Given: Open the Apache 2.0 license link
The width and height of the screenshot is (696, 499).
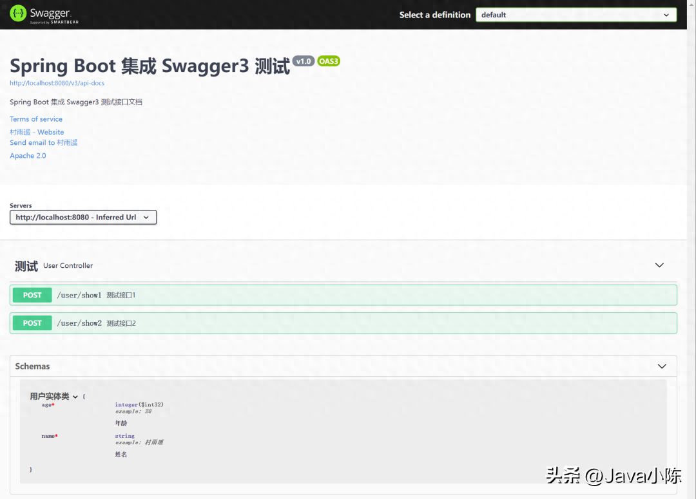Looking at the screenshot, I should click(x=28, y=156).
